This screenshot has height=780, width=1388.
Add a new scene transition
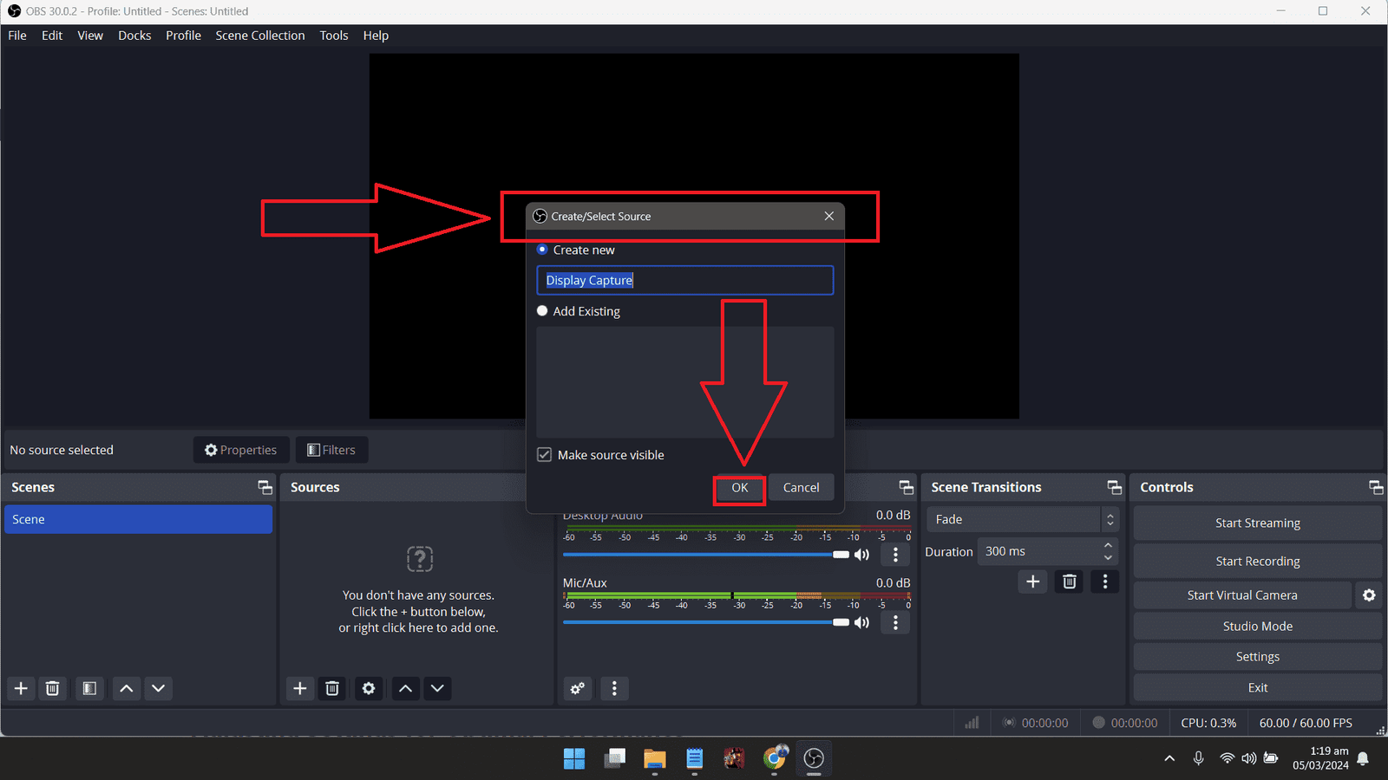1032,582
